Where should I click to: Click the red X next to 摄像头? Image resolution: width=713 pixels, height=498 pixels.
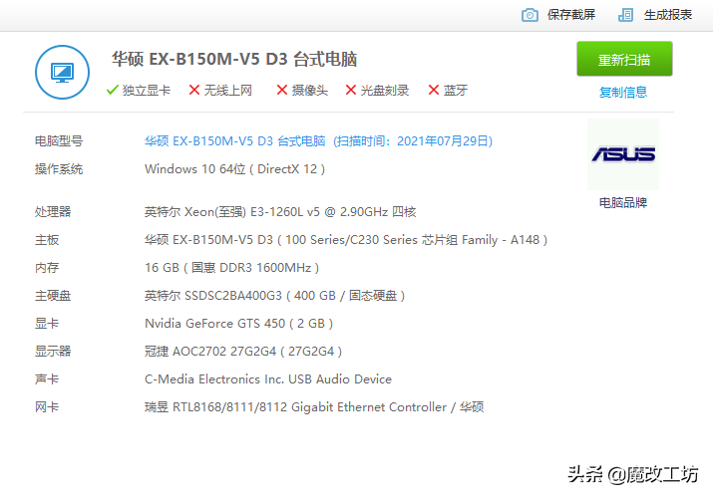pos(282,90)
